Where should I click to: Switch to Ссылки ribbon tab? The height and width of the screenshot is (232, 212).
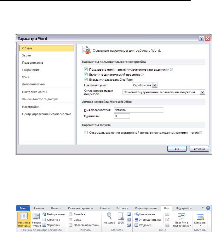105,208
